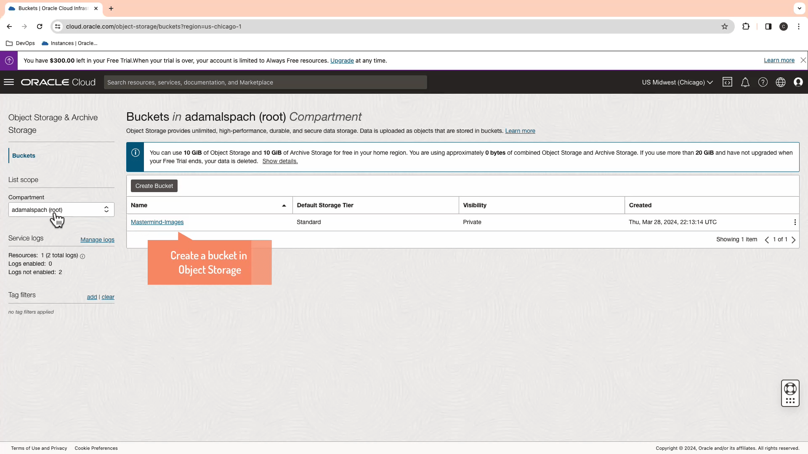This screenshot has height=454, width=808.
Task: Open the Help menu icon
Action: pyautogui.click(x=763, y=82)
